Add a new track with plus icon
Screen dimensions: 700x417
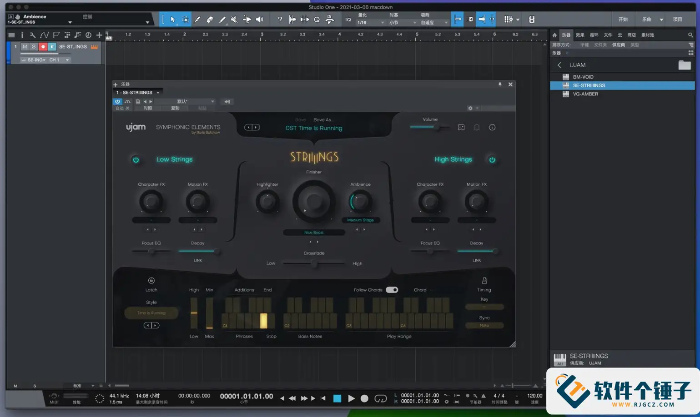click(99, 35)
